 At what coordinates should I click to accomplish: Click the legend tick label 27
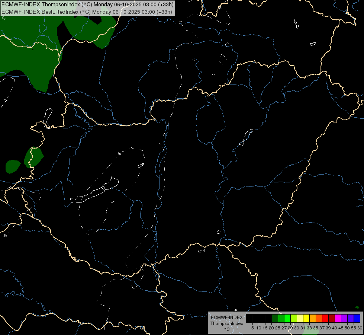[x=284, y=328]
